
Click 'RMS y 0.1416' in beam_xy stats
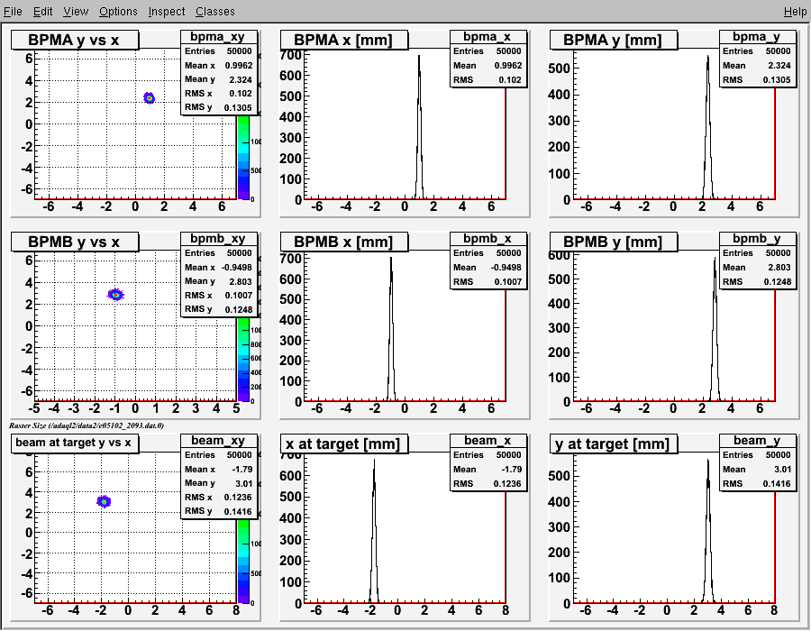pyautogui.click(x=219, y=511)
